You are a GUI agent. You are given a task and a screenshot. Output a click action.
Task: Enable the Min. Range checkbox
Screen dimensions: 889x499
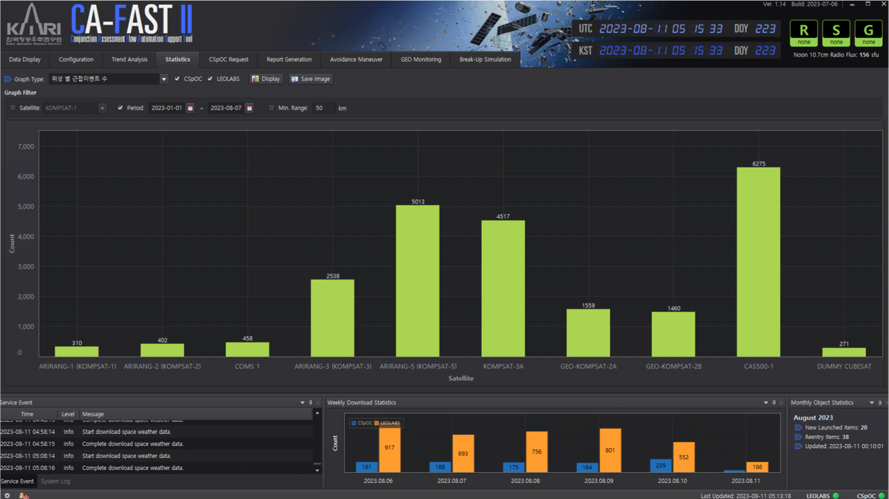pos(272,108)
